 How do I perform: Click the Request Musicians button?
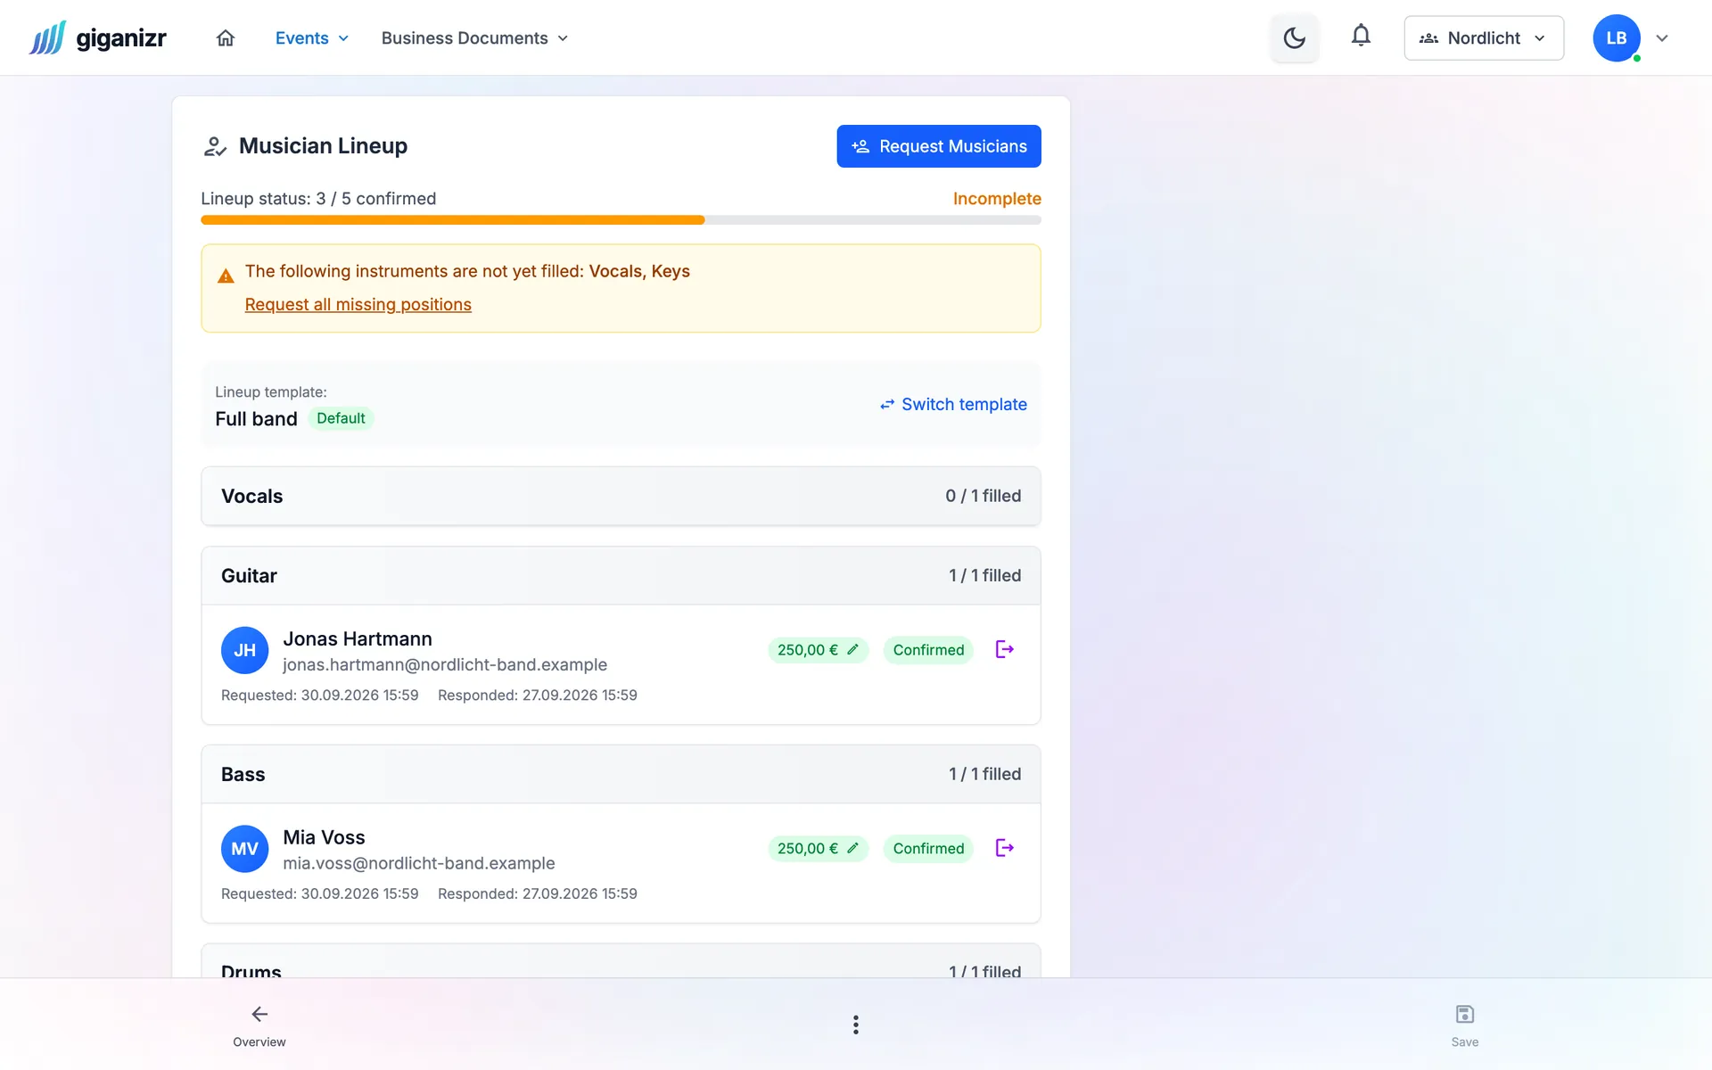(x=939, y=146)
